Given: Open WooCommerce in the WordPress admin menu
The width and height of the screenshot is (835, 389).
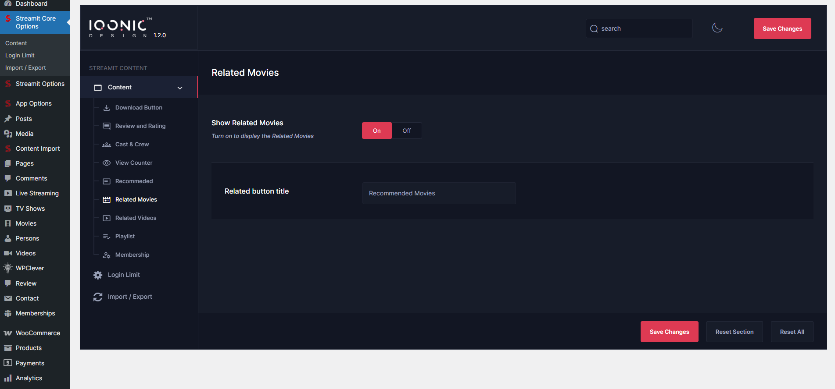Looking at the screenshot, I should [x=38, y=333].
